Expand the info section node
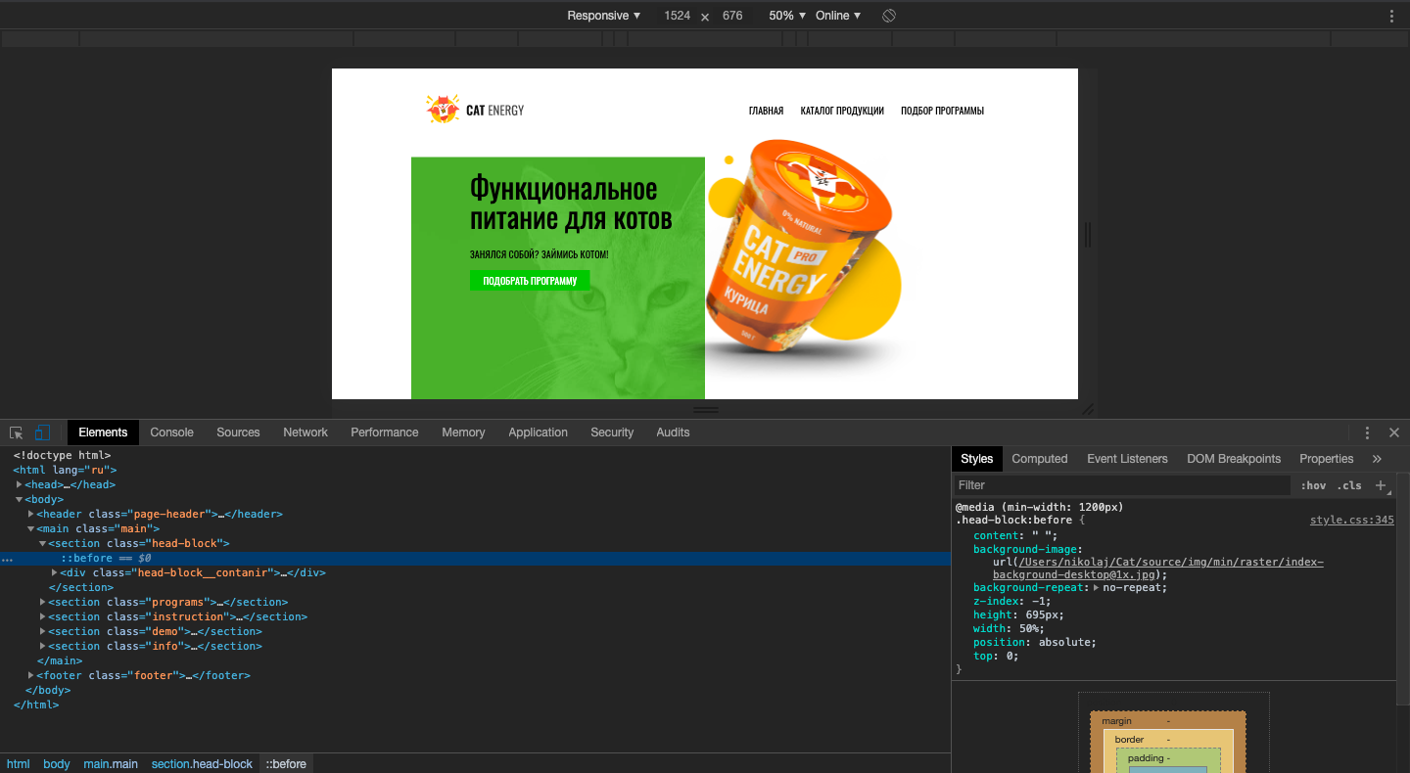Image resolution: width=1410 pixels, height=773 pixels. (x=43, y=646)
